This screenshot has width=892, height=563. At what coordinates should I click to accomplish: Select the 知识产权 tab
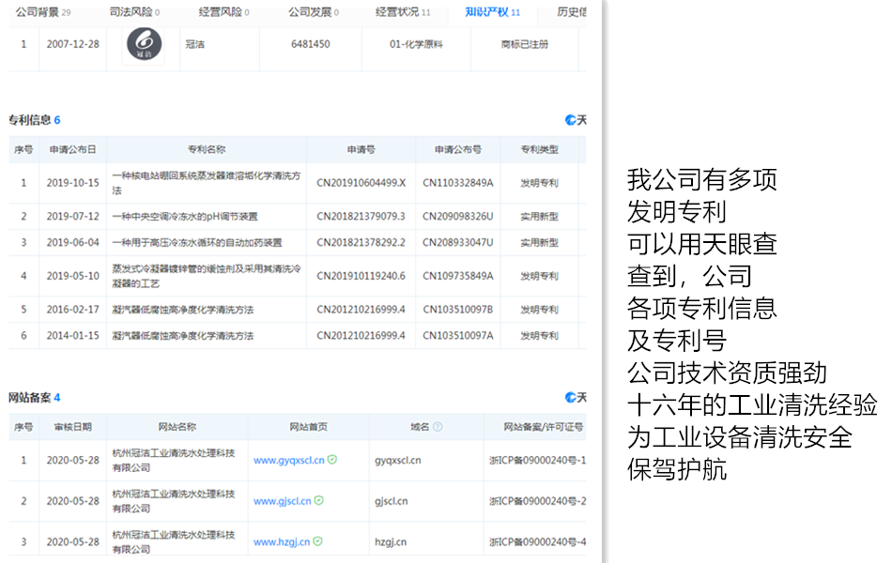[x=493, y=12]
